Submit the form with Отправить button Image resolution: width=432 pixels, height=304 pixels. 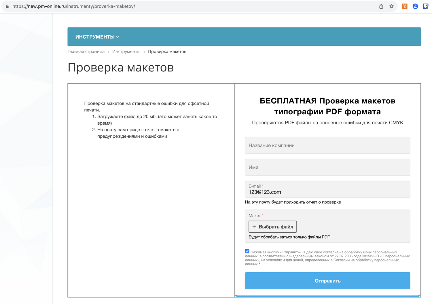(x=327, y=281)
